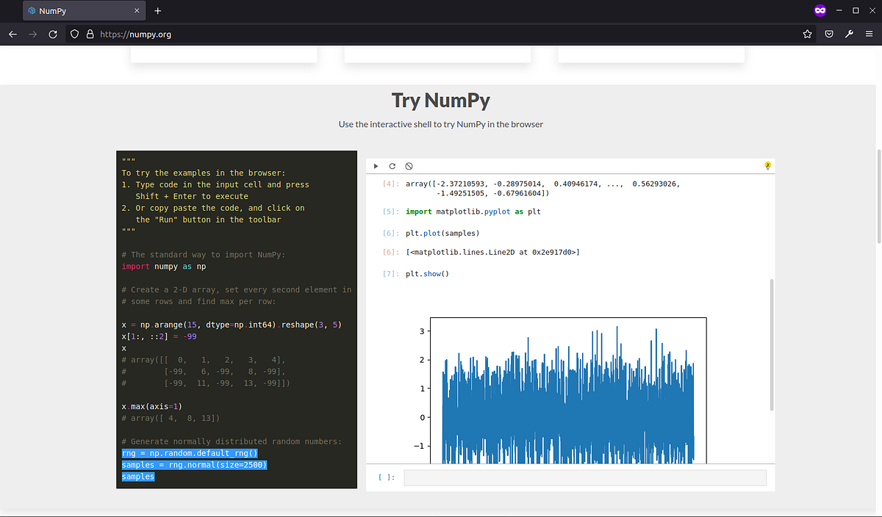The height and width of the screenshot is (517, 882).
Task: Run the current cell with the play icon
Action: [376, 166]
